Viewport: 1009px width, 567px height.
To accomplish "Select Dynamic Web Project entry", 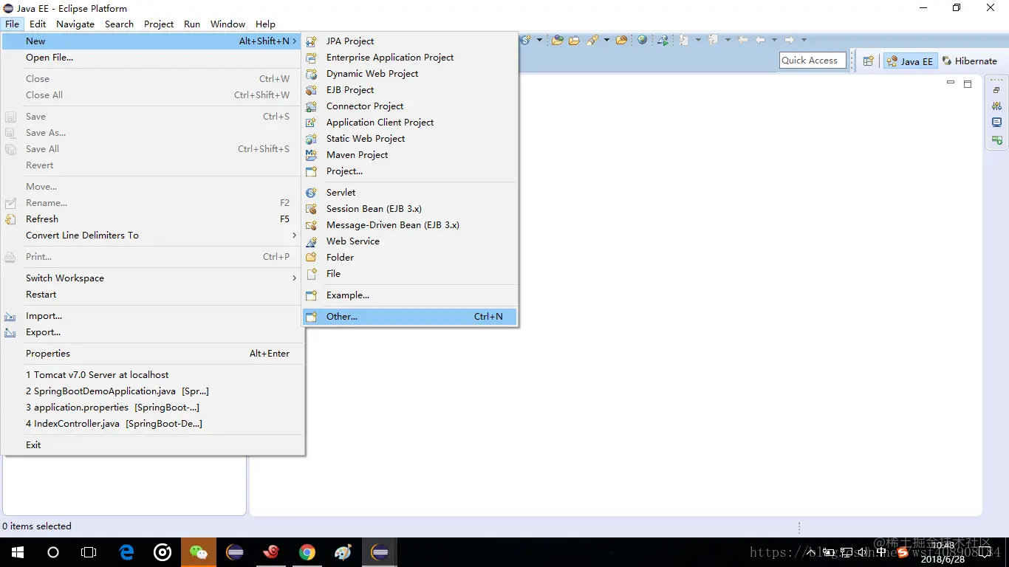I will [x=410, y=74].
